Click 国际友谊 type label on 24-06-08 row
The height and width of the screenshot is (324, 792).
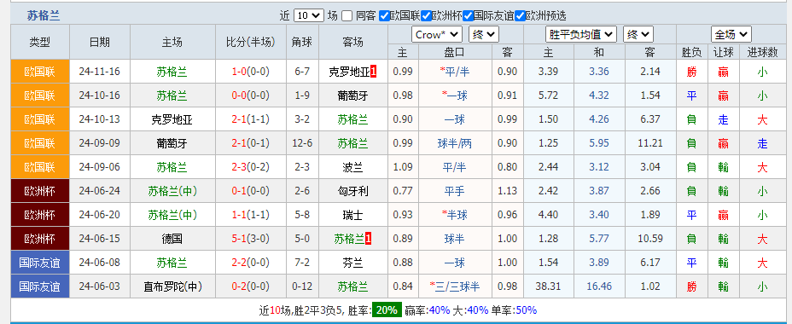pyautogui.click(x=40, y=263)
